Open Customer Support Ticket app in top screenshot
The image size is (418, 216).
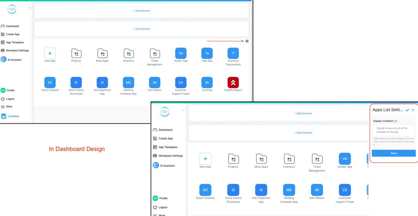coord(181,83)
